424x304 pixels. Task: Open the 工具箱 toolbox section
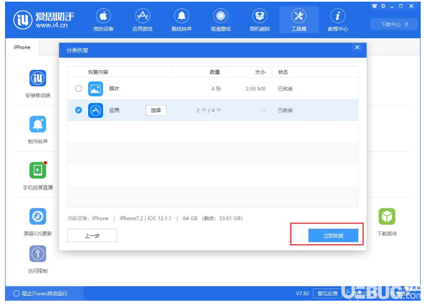tap(299, 20)
